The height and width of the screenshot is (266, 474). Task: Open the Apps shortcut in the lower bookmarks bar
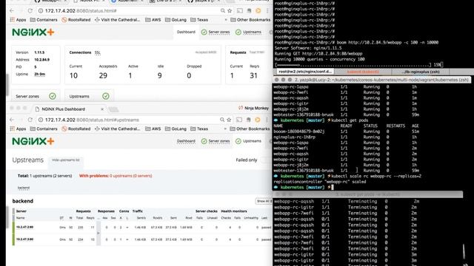pyautogui.click(x=18, y=129)
